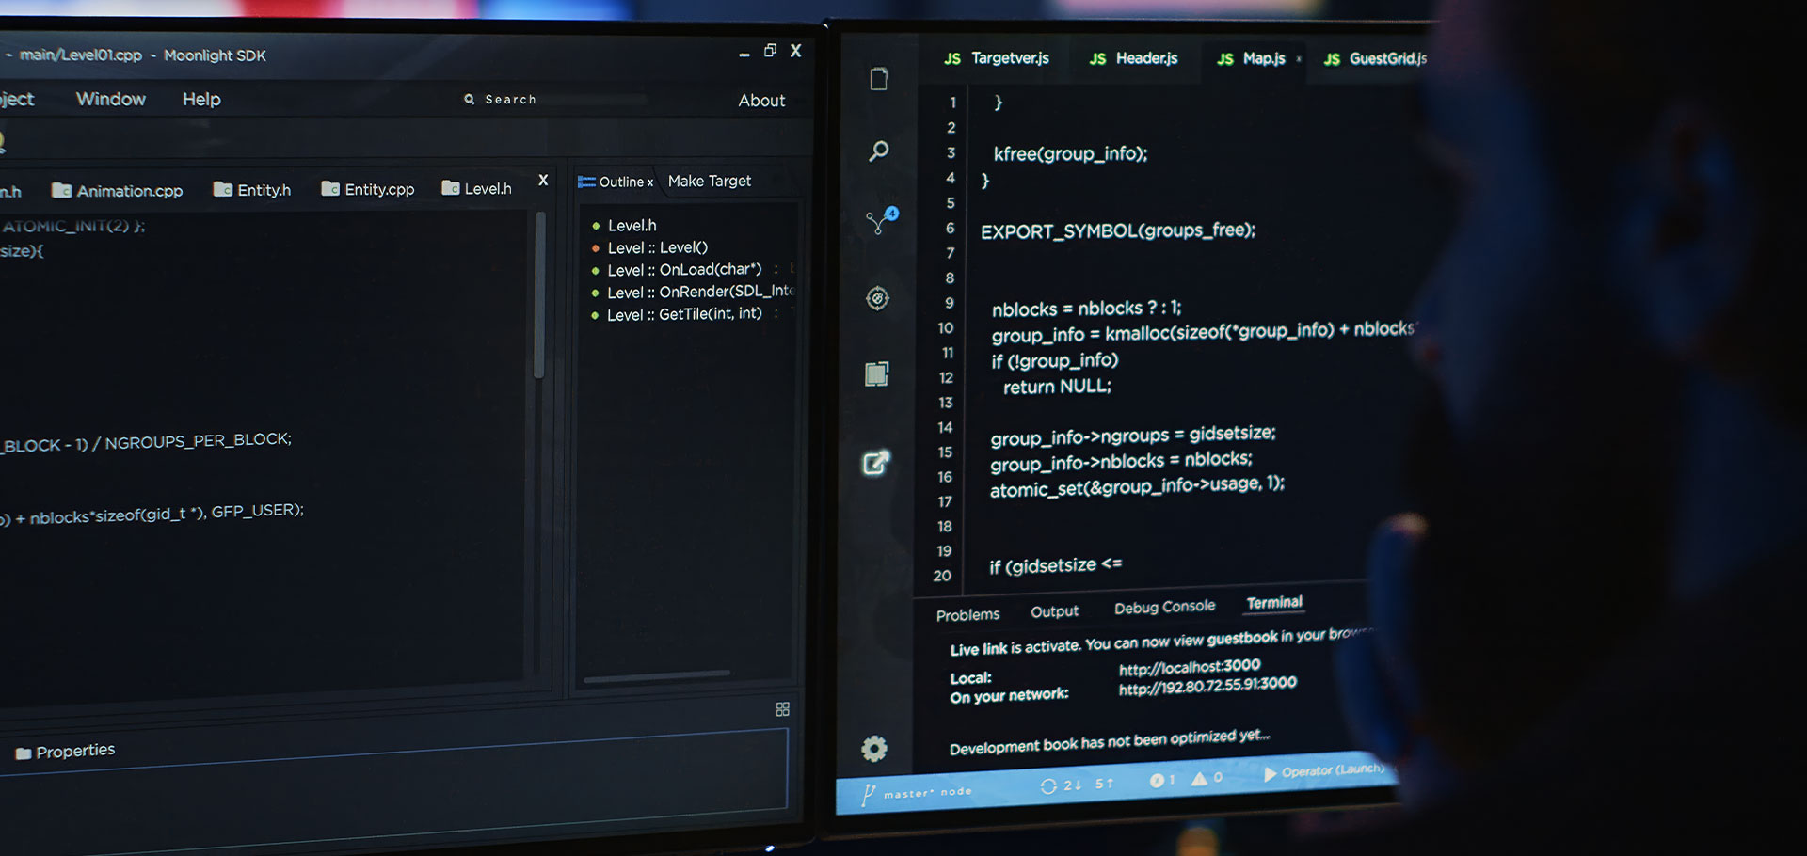1807x856 pixels.
Task: Click the errors count in status bar
Action: click(1162, 781)
